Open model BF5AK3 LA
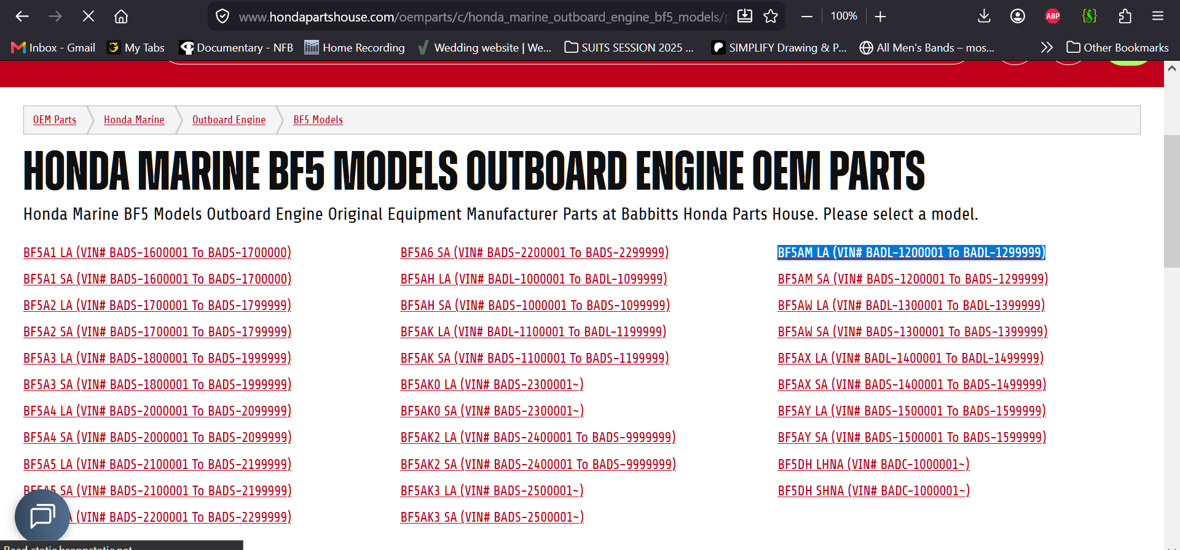The width and height of the screenshot is (1180, 550). tap(492, 490)
